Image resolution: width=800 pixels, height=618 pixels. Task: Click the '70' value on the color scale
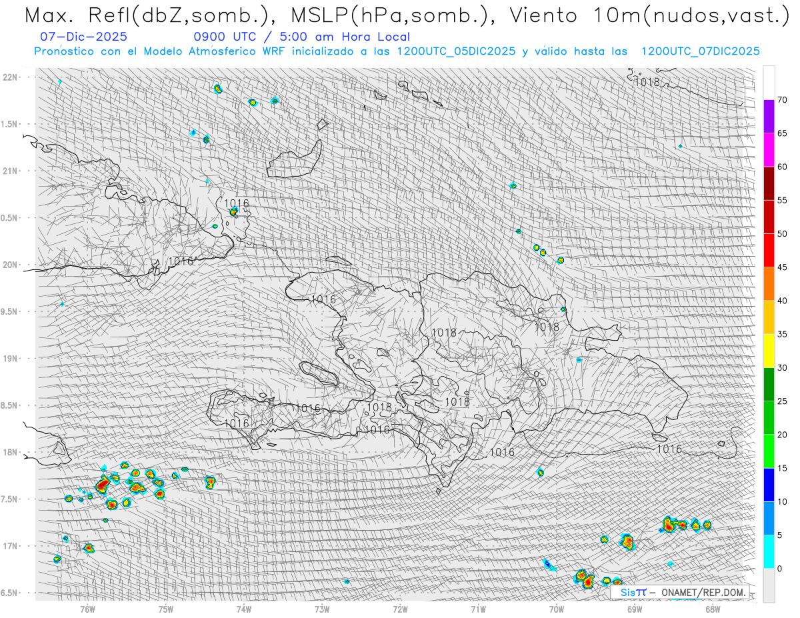(782, 100)
